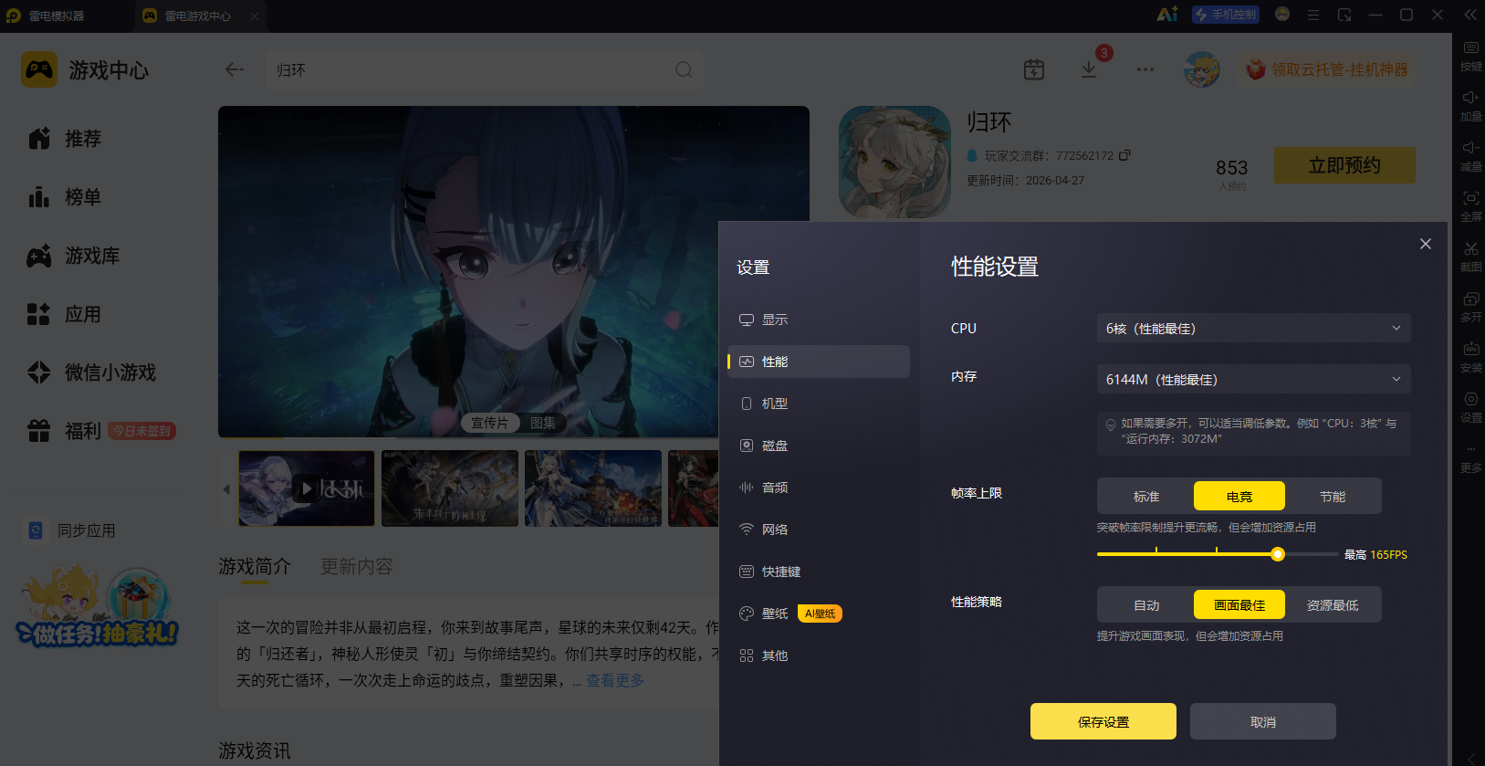The width and height of the screenshot is (1485, 766).
Task: Close the 雷电游戏中心 tab
Action: point(255,16)
